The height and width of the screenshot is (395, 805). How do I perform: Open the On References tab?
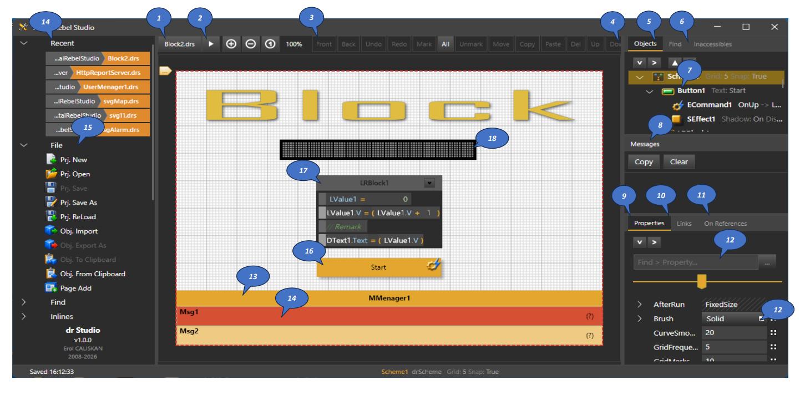tap(725, 224)
